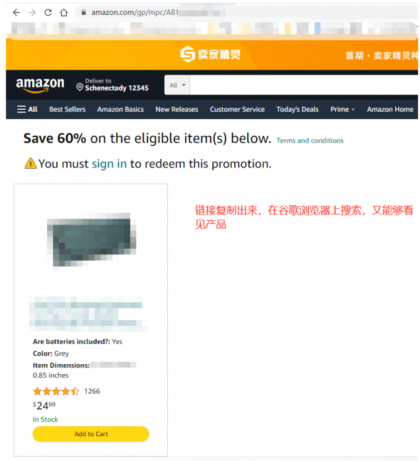Click the Amazon logo
Image resolution: width=420 pixels, height=461 pixels.
(x=40, y=85)
